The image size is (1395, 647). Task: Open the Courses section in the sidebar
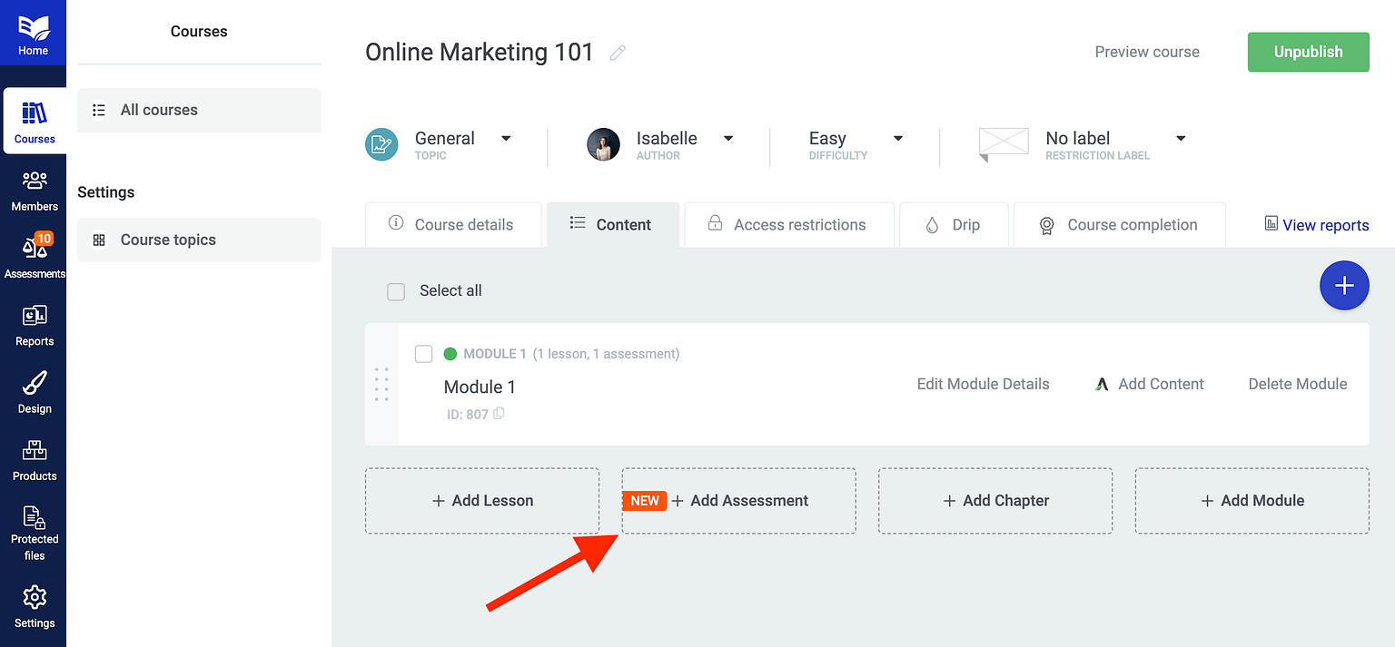pos(34,121)
